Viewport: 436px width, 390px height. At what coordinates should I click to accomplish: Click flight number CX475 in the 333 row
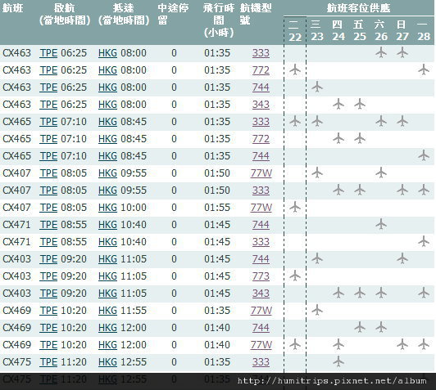16,362
